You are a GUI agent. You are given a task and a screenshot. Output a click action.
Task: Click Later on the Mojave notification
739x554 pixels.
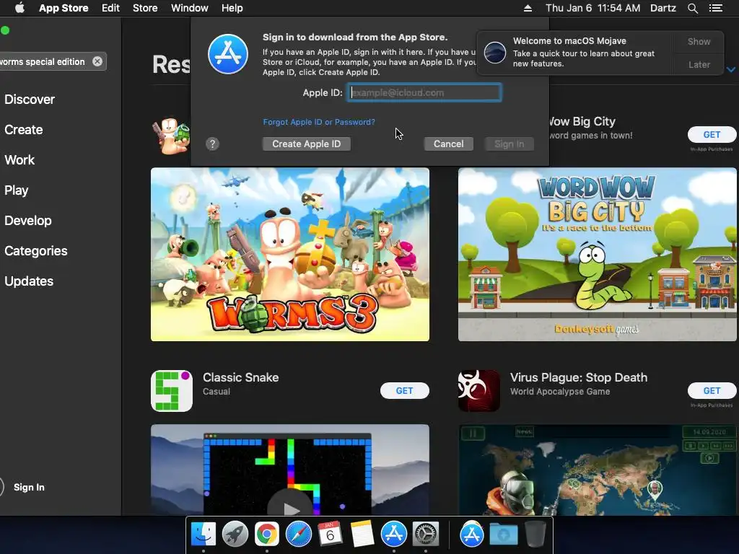pyautogui.click(x=699, y=64)
